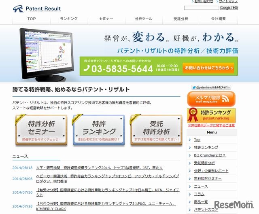The image size is (259, 214).
Task: Click the arrow icon beside Biz Cruncherとは？
Action: click(190, 155)
